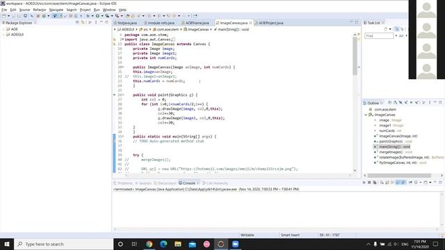Click the editor vertical scrollbar thumb
The height and width of the screenshot is (250, 445).
[x=355, y=56]
